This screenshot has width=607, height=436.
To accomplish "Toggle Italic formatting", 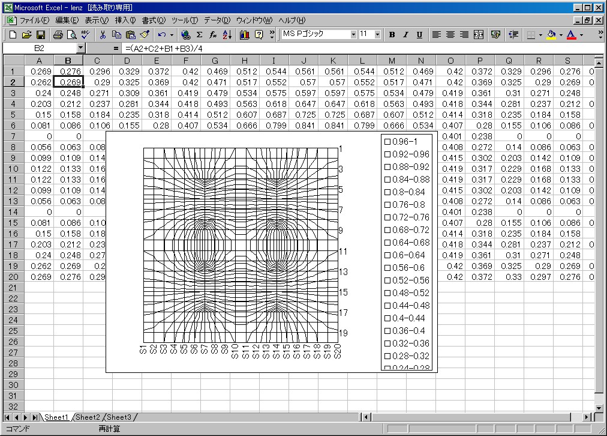I will tap(405, 35).
